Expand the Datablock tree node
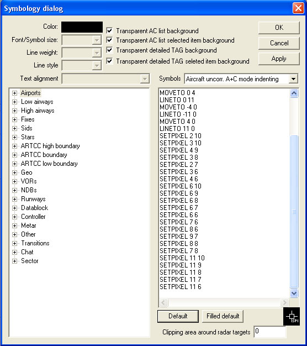Screen dimensions: 307x346 (14, 208)
